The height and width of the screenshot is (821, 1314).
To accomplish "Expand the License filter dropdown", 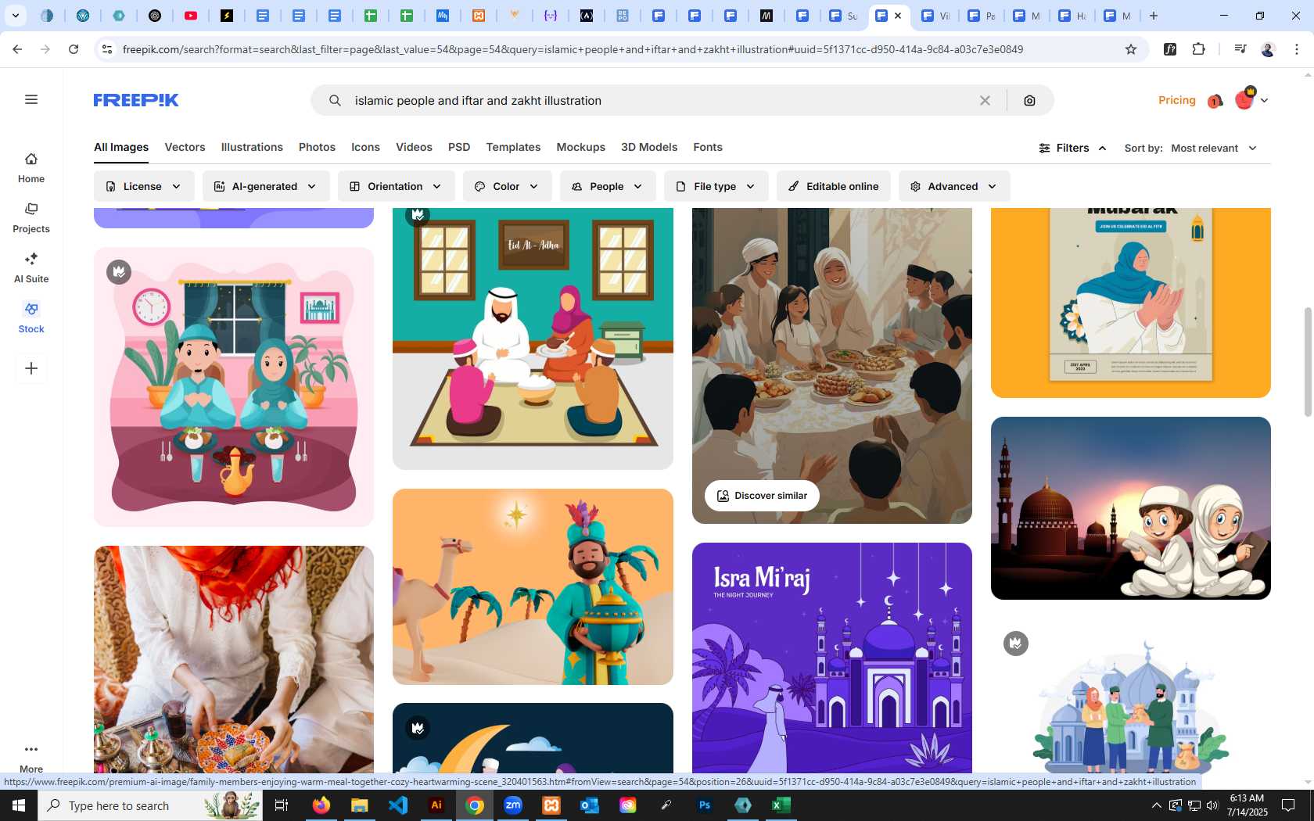I will (144, 186).
